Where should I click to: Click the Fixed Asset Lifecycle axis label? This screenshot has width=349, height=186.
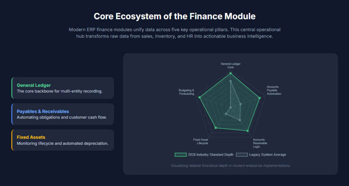tap(200, 141)
